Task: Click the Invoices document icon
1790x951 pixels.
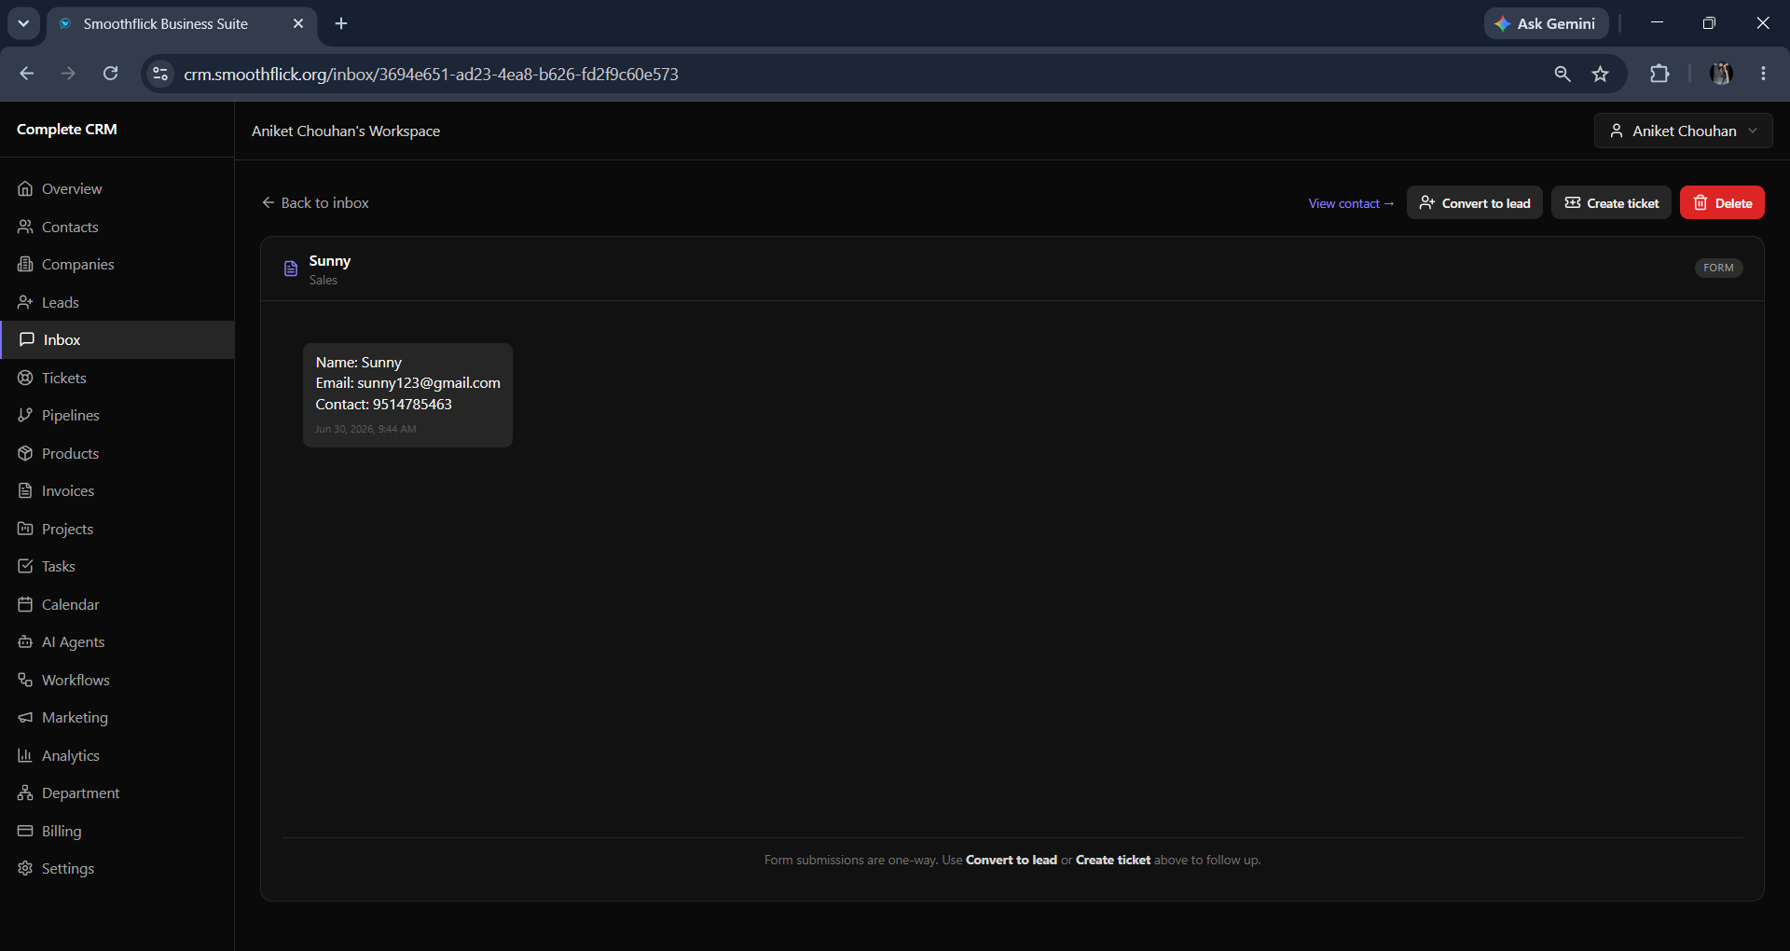Action: 25,490
